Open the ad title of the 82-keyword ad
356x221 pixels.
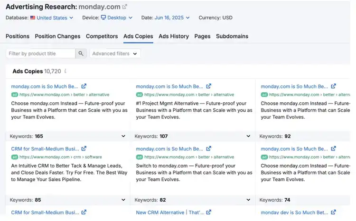click(x=169, y=149)
